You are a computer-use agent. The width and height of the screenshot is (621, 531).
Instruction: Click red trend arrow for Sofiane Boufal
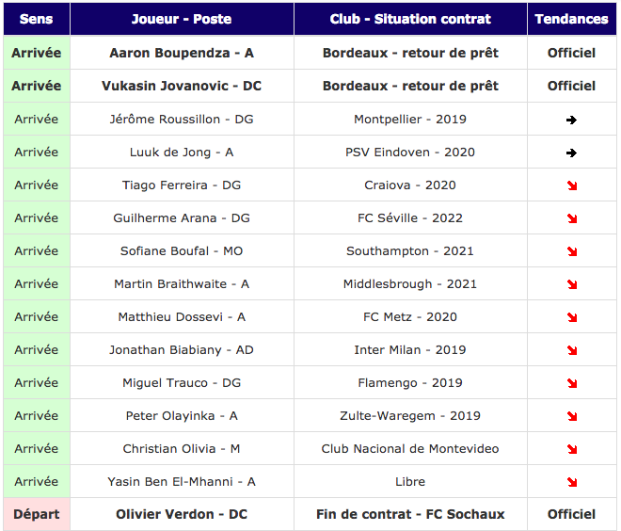[571, 251]
